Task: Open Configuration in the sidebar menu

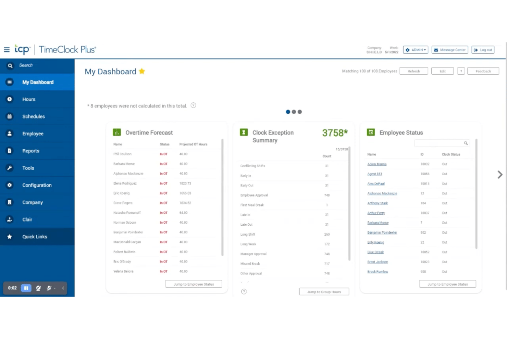Action: [x=37, y=185]
